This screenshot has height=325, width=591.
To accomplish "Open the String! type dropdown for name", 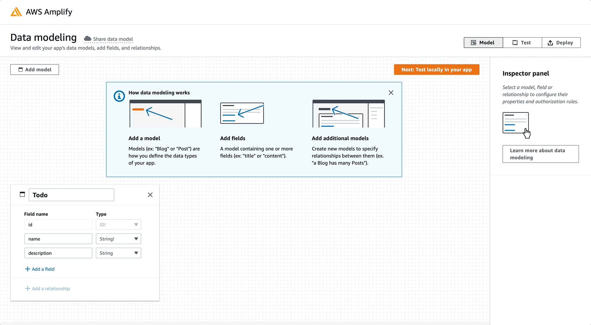I will [118, 239].
